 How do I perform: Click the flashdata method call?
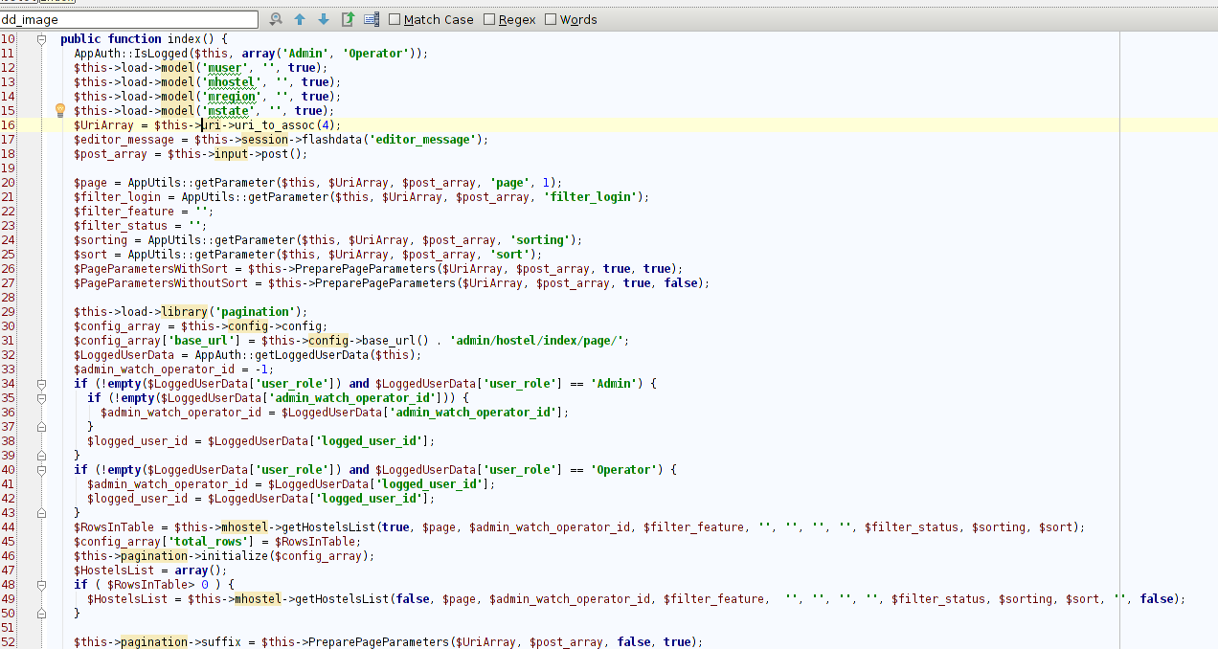pos(331,140)
